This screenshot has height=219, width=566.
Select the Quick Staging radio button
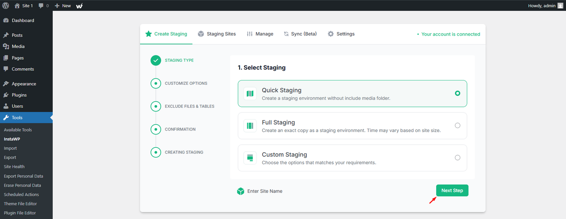tap(457, 93)
